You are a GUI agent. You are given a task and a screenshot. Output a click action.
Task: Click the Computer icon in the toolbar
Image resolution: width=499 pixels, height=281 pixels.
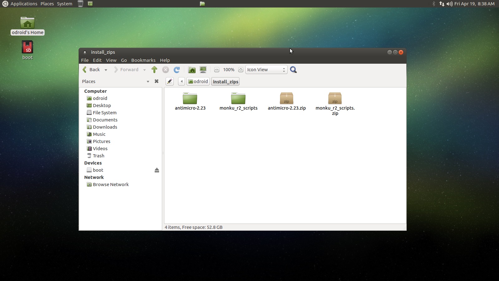coord(203,70)
